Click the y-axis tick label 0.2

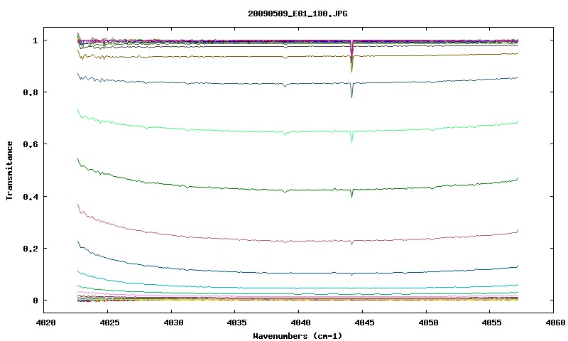(x=31, y=249)
